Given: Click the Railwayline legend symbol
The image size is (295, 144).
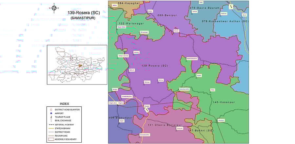Looking at the screenshot, I should coord(51,136).
